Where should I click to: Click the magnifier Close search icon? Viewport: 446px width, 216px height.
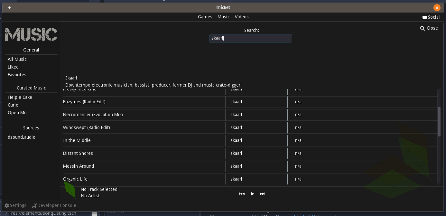tap(423, 28)
